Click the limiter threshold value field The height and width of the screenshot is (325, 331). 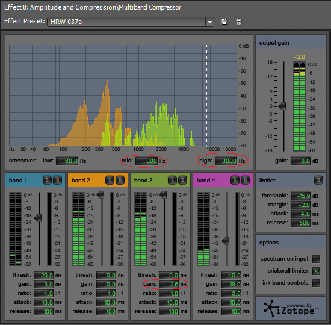tap(300, 196)
